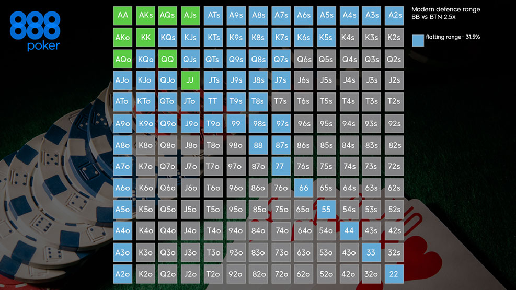516x290 pixels.
Task: Select the blue T9o hand cell
Action: (x=213, y=124)
